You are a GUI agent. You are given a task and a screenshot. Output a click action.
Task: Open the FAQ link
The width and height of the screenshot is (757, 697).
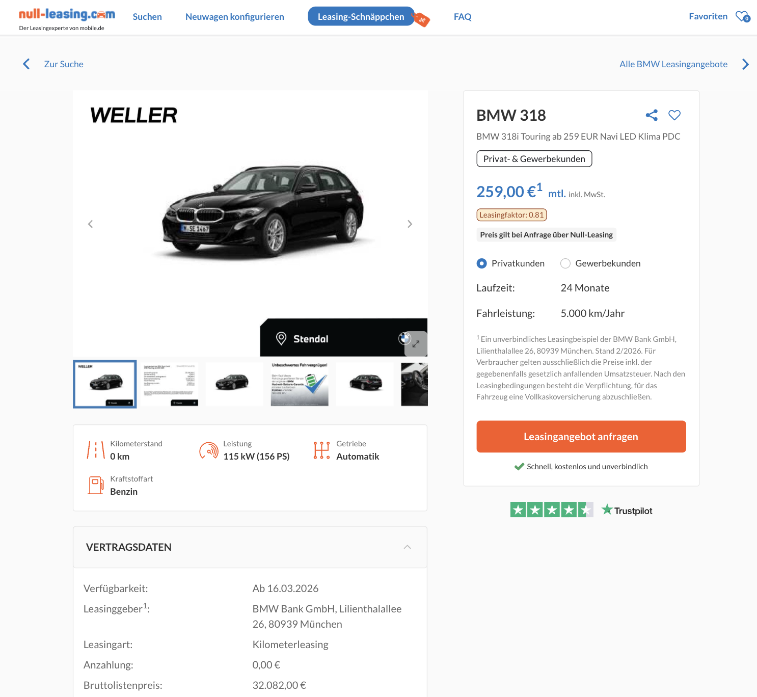click(463, 17)
